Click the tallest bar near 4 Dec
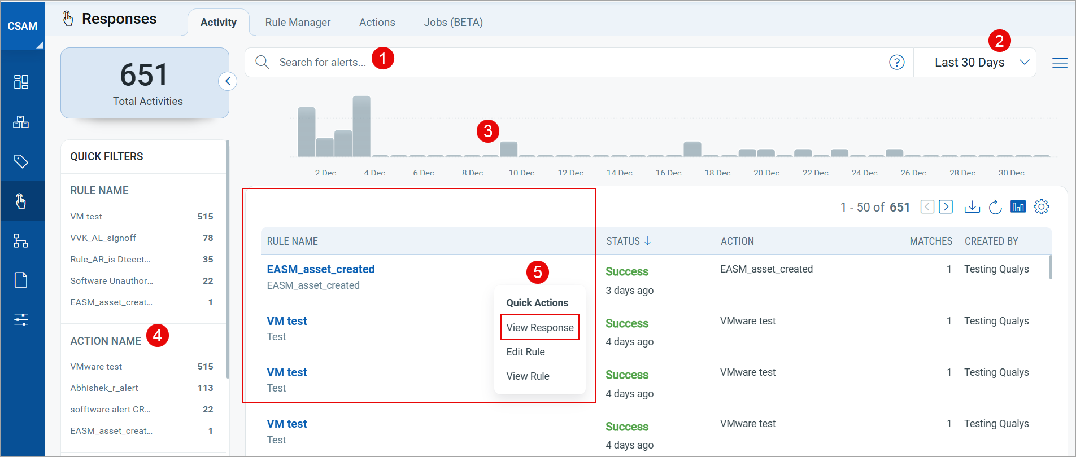The width and height of the screenshot is (1076, 457). (x=361, y=126)
